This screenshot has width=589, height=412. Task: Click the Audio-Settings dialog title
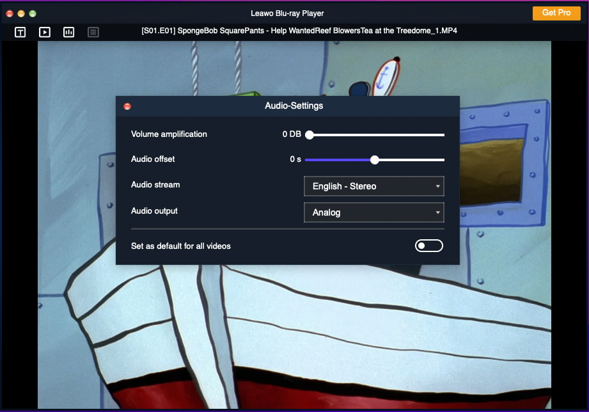294,106
